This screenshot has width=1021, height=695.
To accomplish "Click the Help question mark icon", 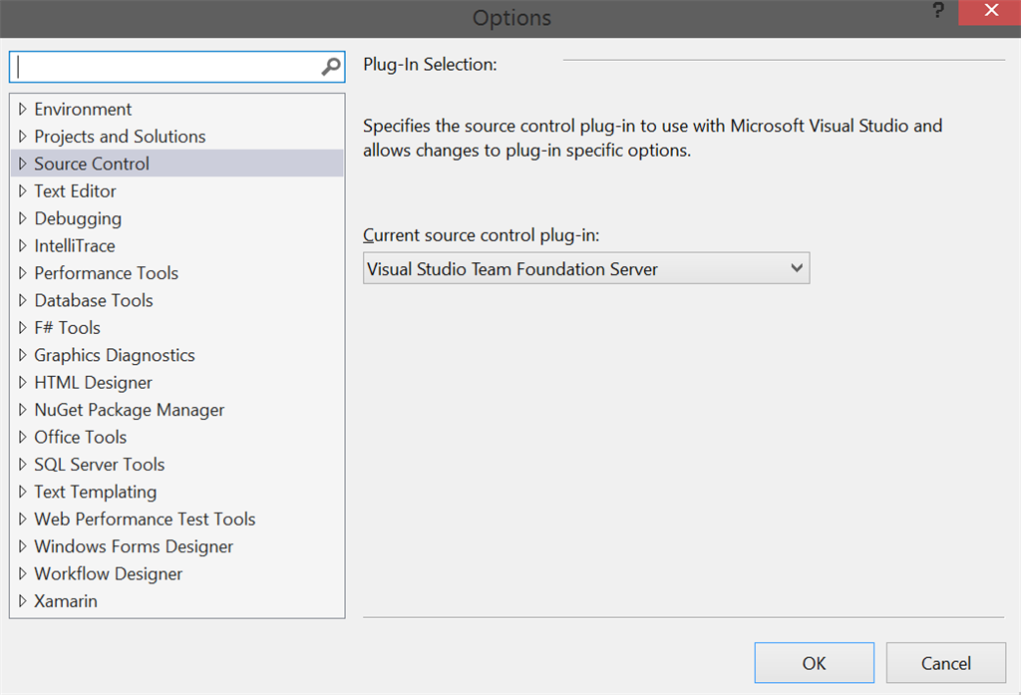I will pyautogui.click(x=938, y=11).
